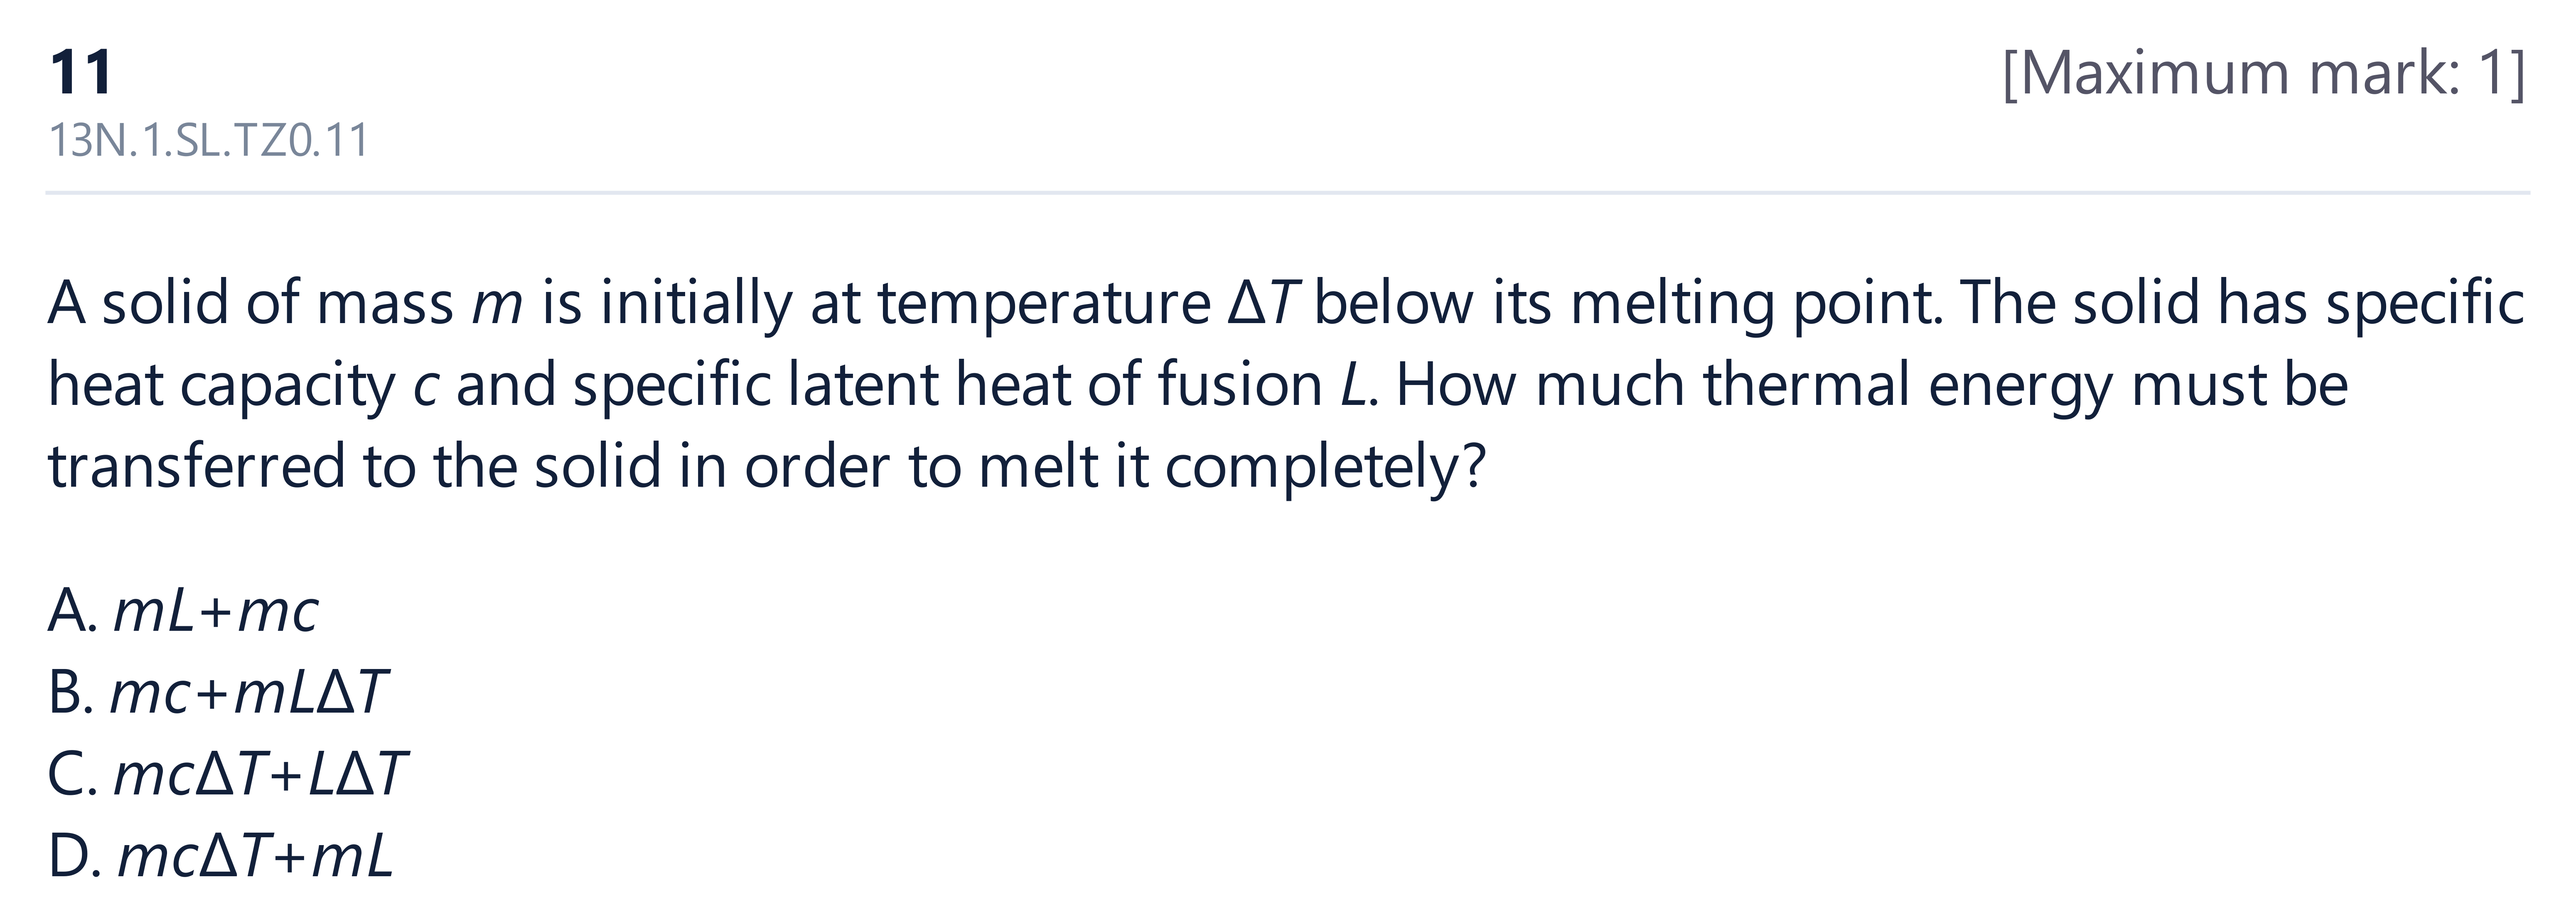Click the horizontal divider under the header
The image size is (2576, 924).
[1288, 192]
